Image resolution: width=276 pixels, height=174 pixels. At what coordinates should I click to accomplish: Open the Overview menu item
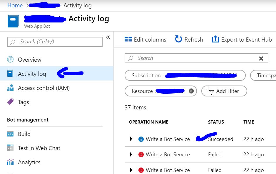30,60
